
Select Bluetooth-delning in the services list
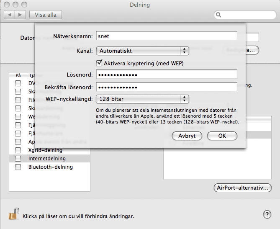click(50, 167)
